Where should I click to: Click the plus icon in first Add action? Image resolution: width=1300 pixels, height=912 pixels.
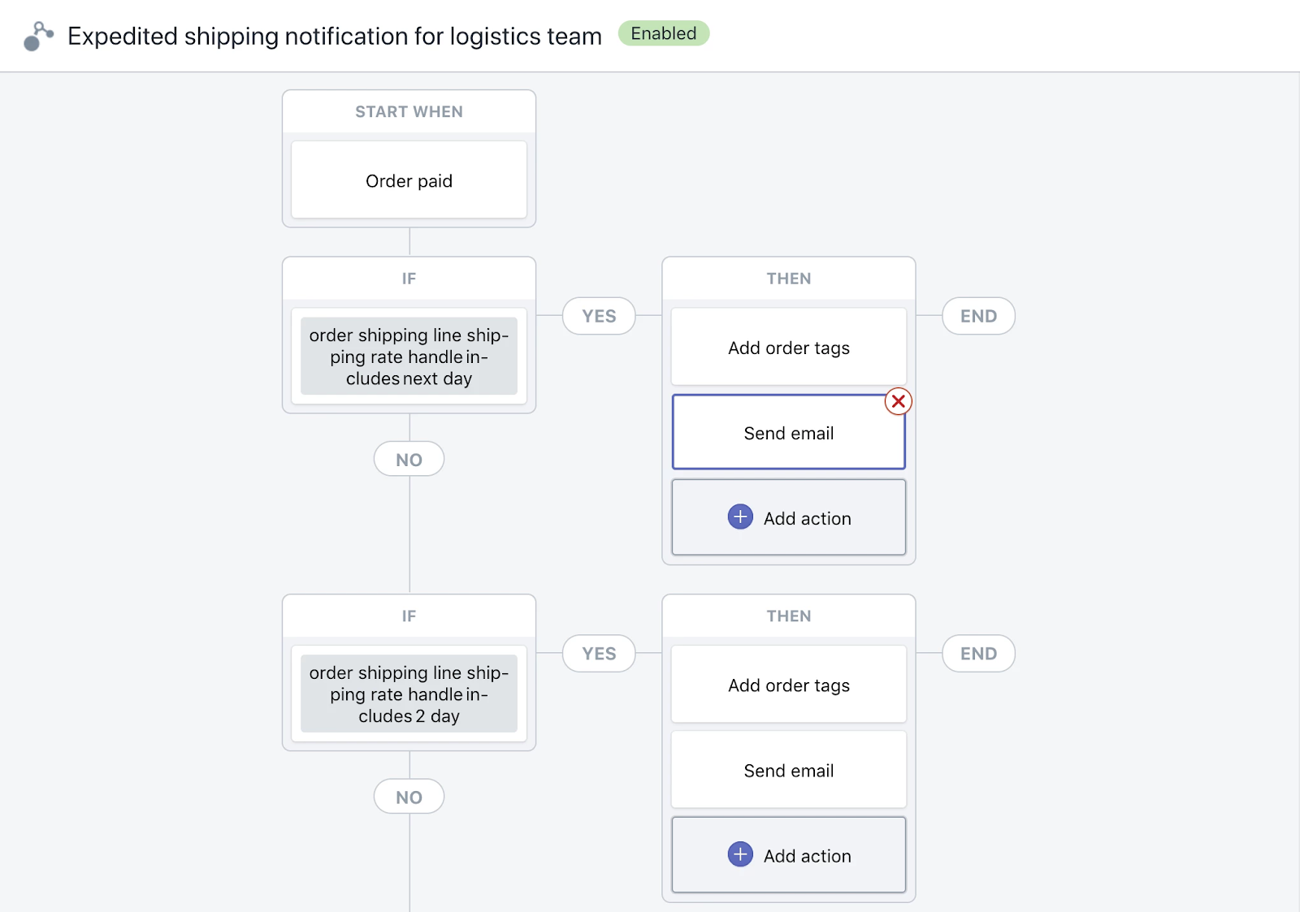(740, 517)
